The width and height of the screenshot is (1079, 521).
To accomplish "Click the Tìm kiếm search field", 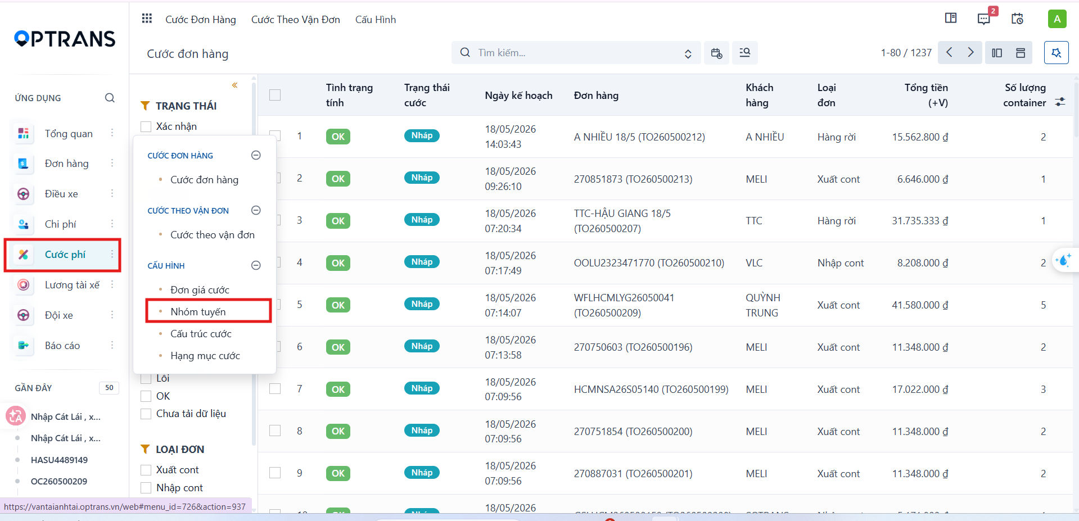I will coord(576,53).
